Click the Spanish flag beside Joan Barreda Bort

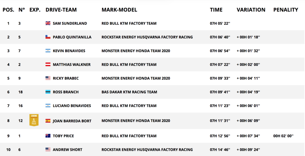click(48, 121)
